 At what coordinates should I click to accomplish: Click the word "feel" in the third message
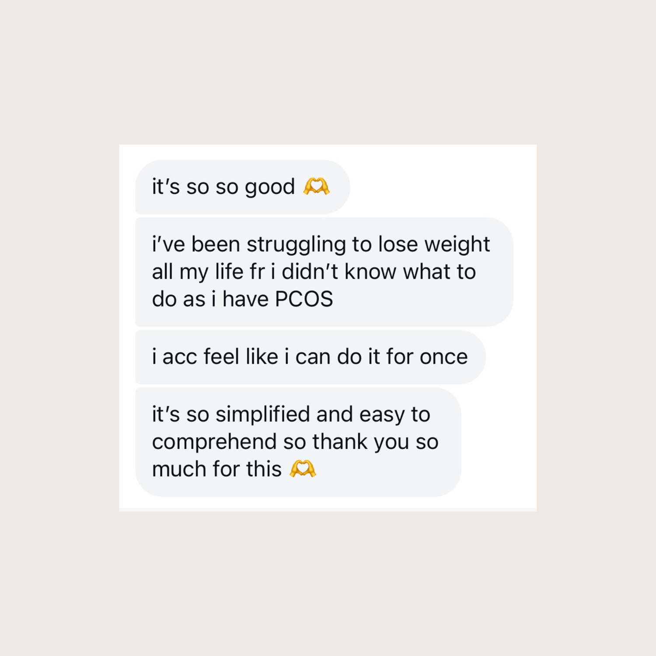pos(221,357)
